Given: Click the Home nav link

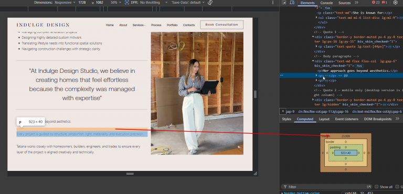Looking at the screenshot, I should click(x=110, y=25).
